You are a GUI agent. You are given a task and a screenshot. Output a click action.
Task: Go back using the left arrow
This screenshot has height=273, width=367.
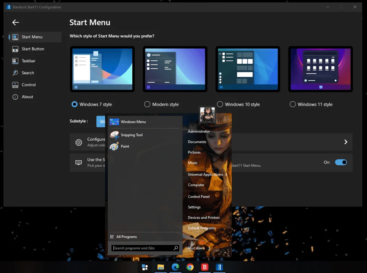(16, 22)
